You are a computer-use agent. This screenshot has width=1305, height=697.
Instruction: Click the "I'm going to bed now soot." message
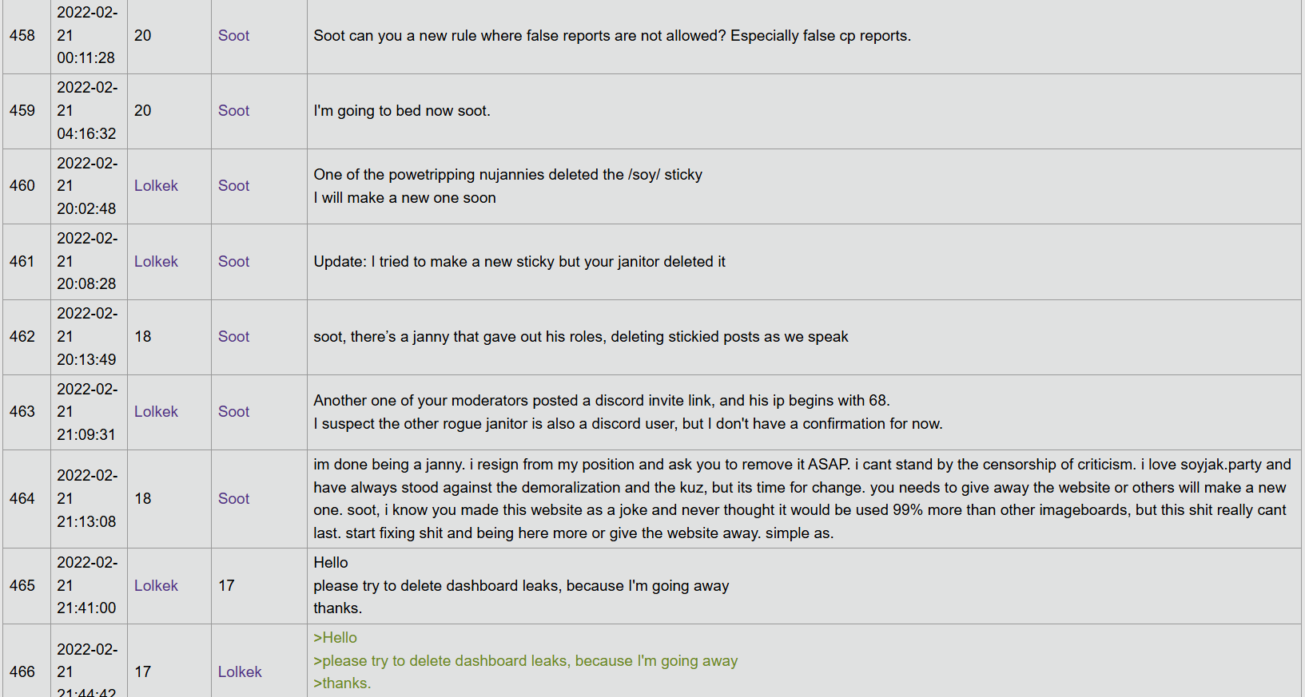(402, 111)
